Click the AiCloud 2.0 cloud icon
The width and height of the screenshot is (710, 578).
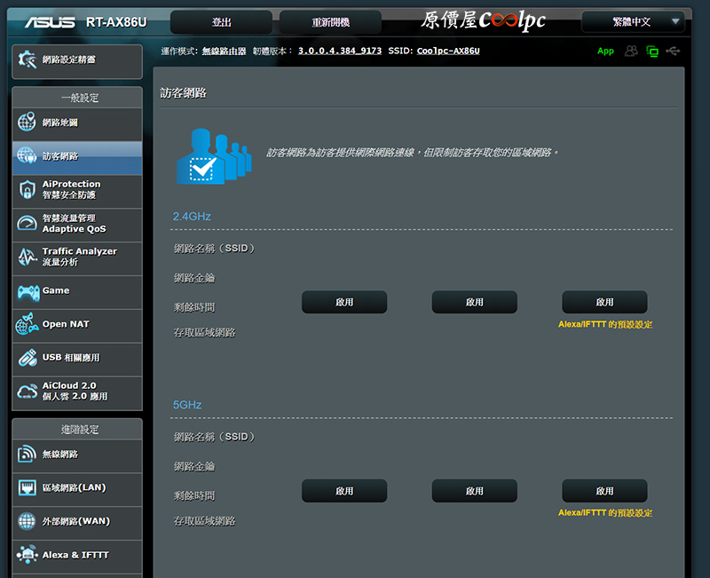coord(28,392)
